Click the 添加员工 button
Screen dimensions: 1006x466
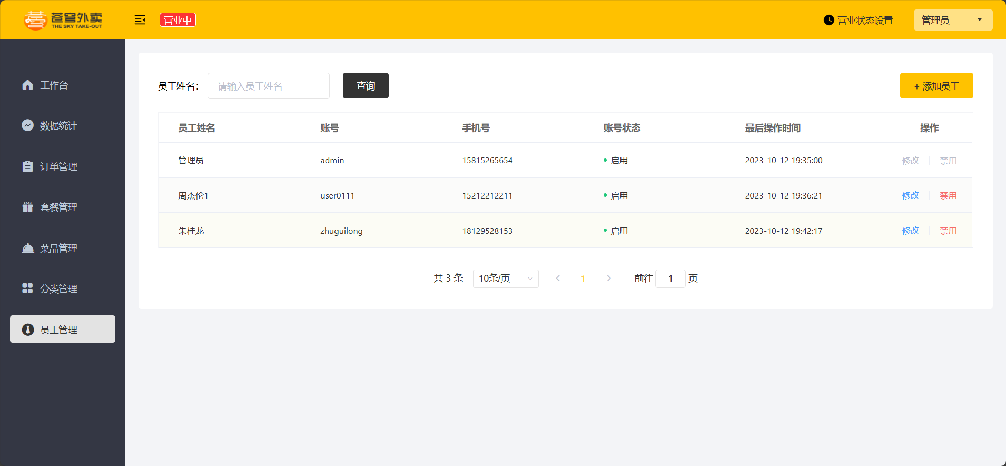point(936,86)
